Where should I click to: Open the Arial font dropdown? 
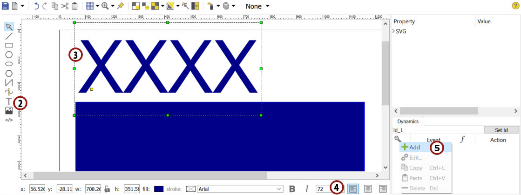tap(240, 188)
